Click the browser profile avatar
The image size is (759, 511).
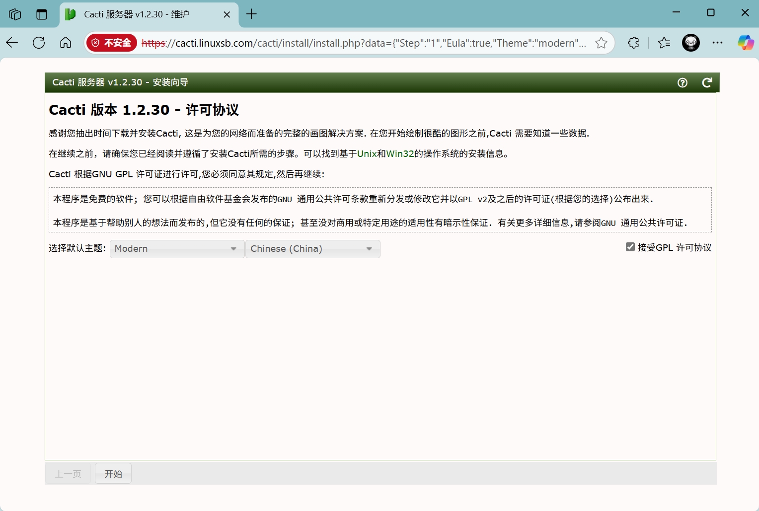pyautogui.click(x=690, y=43)
